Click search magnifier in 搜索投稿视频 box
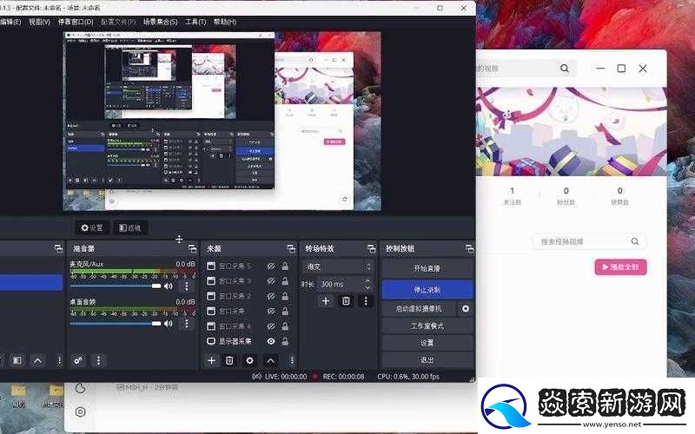This screenshot has width=695, height=434. [x=636, y=242]
